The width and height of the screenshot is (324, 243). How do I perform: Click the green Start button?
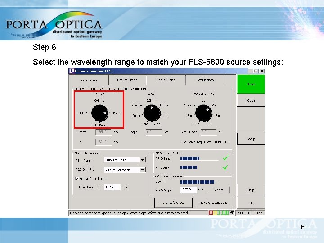coord(251,84)
